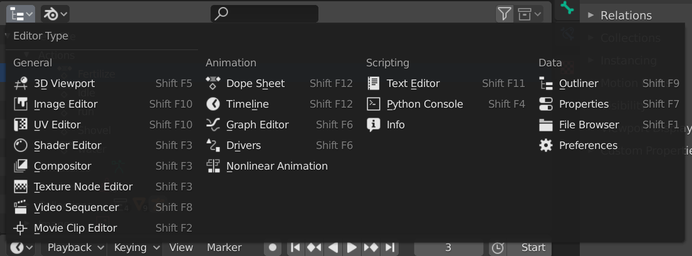Open the new collection dropdown in header

529,14
